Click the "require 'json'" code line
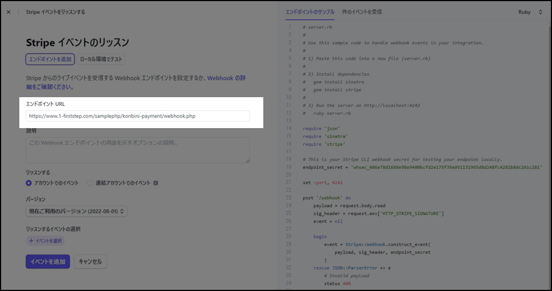552x291 pixels. tap(321, 129)
